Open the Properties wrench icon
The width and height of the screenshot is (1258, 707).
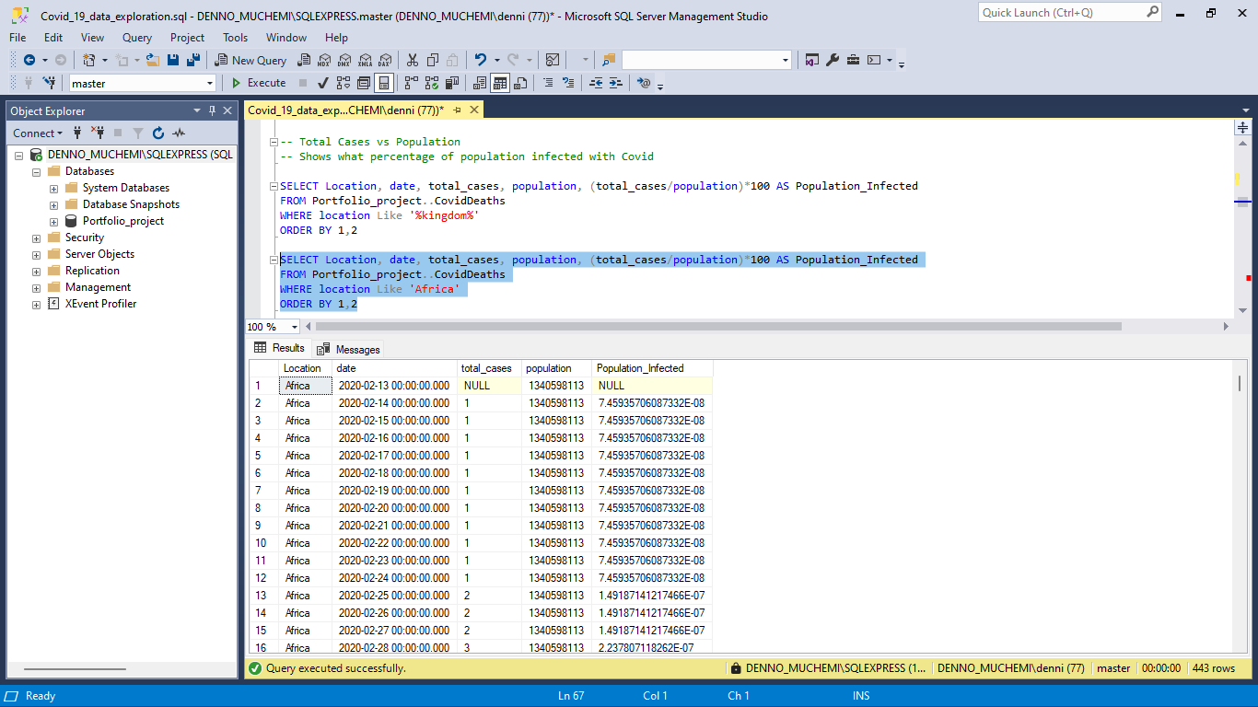(833, 60)
